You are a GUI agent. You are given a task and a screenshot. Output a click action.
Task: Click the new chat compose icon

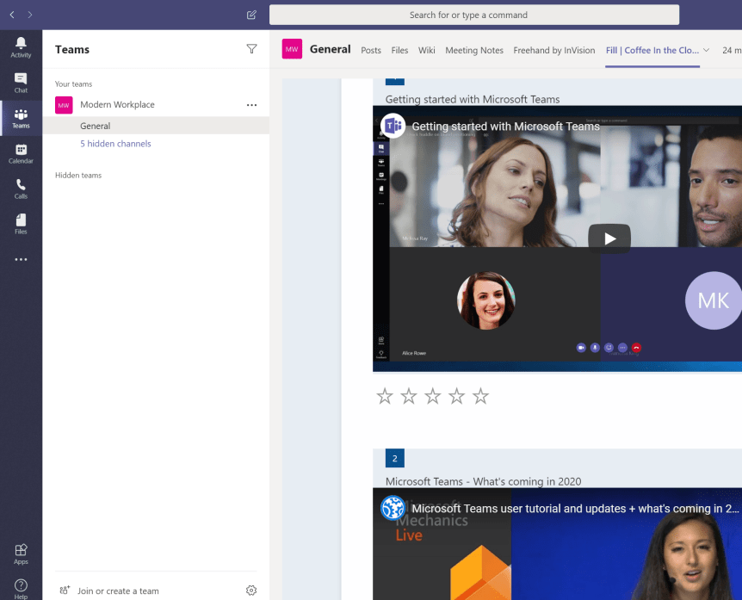coord(251,15)
